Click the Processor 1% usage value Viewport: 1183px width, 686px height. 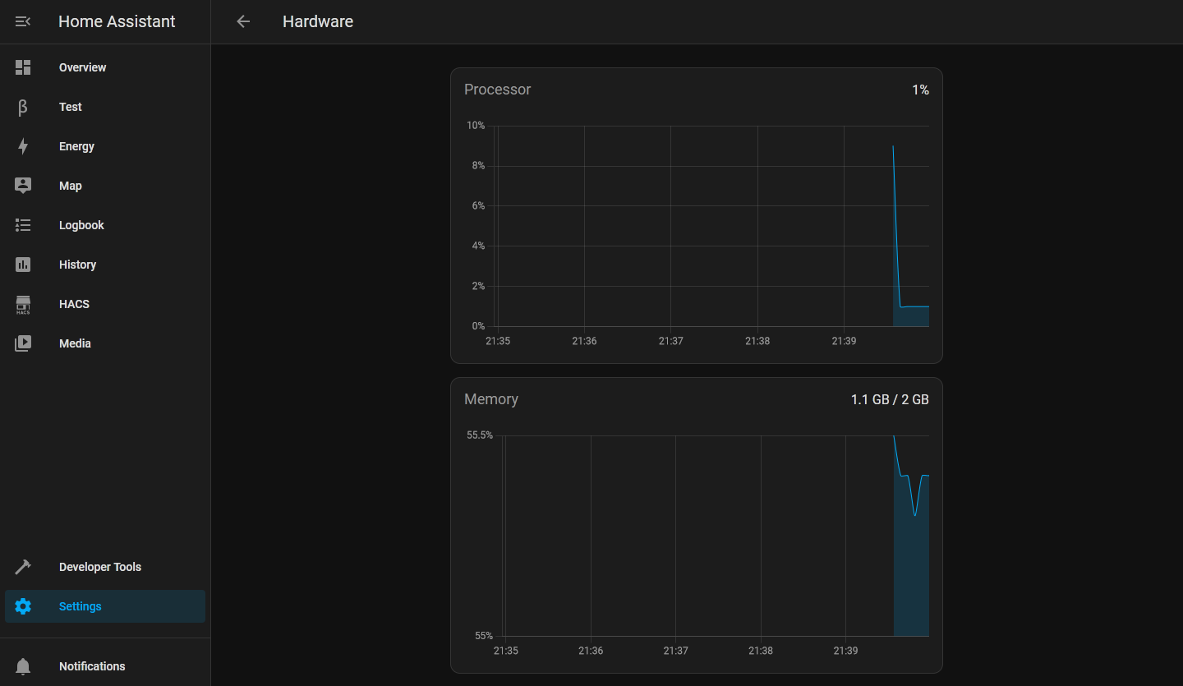920,90
